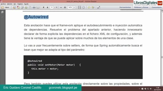Click the paragraph starting 'Lo vas a usar'

83,48
